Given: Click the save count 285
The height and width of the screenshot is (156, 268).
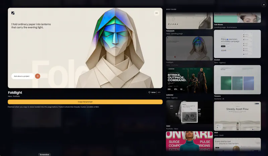Looking at the screenshot, I should click(159, 92).
